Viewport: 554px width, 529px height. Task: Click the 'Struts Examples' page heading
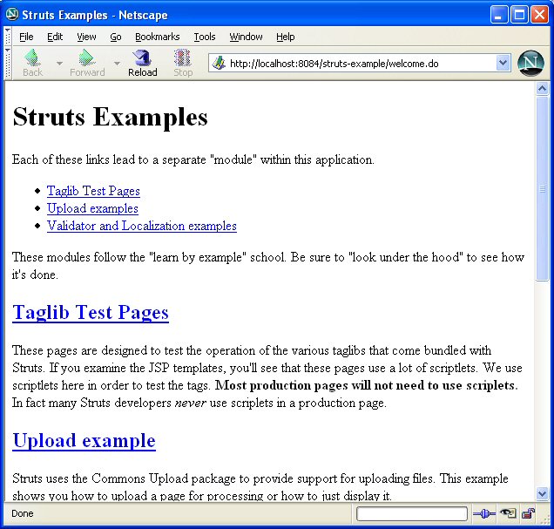[110, 117]
